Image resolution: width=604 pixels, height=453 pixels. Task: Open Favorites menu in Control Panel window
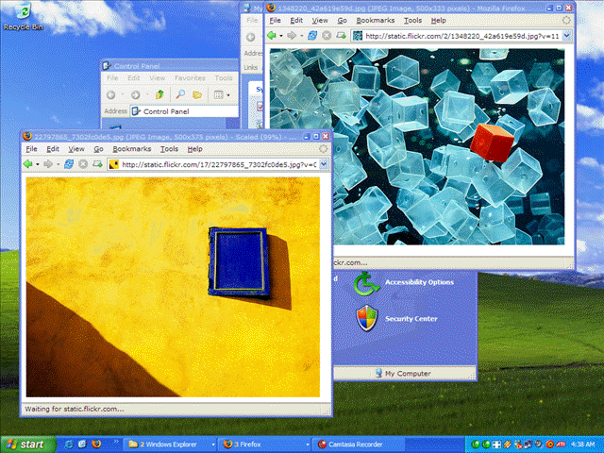190,78
